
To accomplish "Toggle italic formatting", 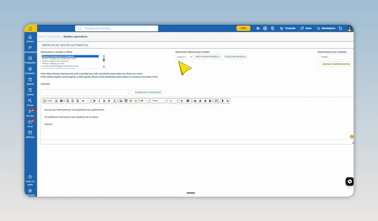I will point(99,101).
